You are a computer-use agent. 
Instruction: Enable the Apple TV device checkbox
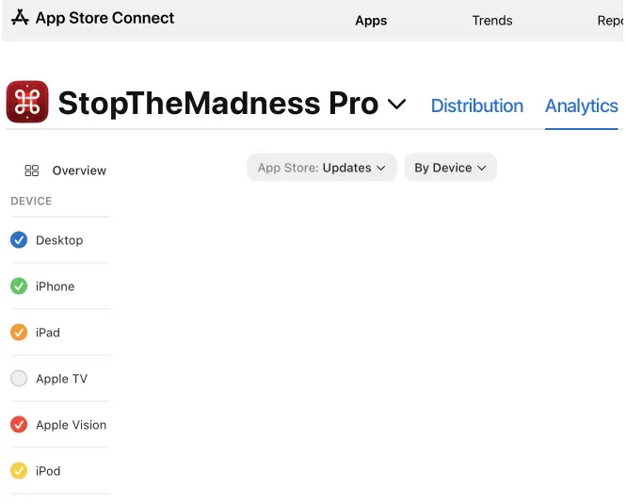pos(19,379)
